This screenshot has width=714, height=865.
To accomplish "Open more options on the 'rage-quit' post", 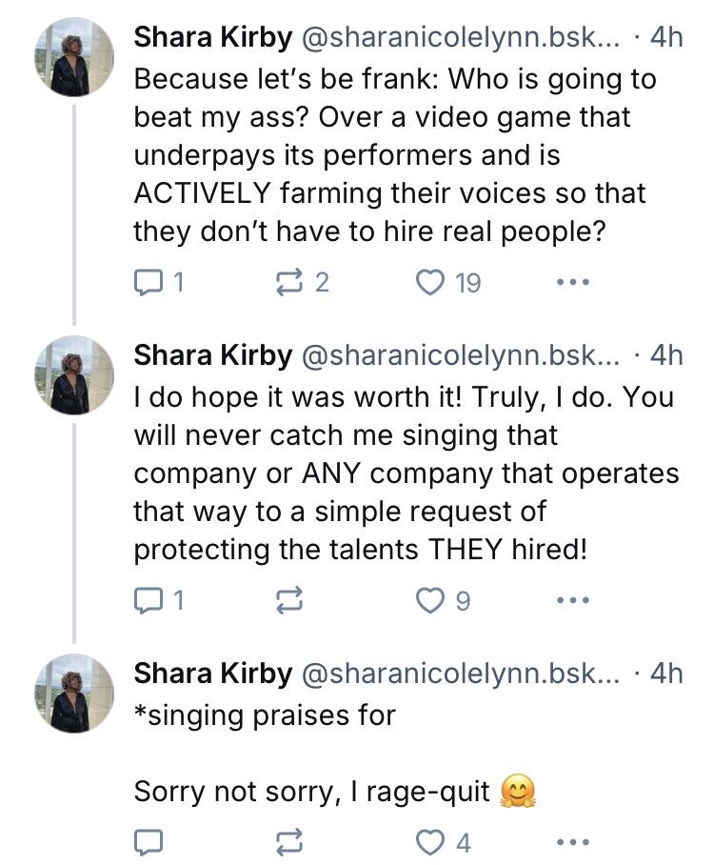I will point(573,842).
